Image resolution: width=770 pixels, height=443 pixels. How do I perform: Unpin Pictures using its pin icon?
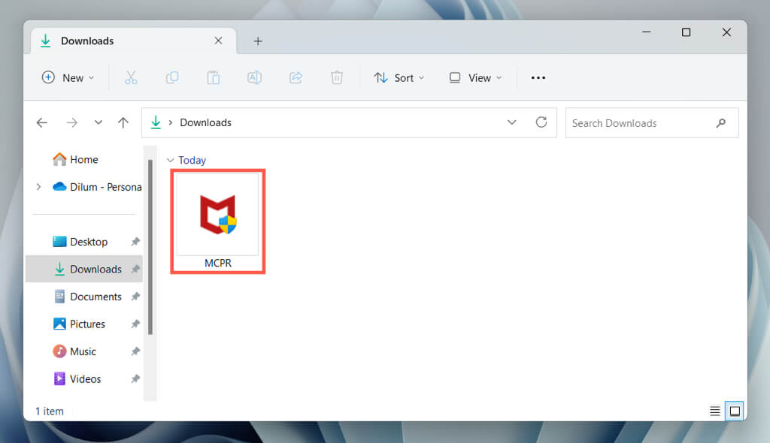[x=135, y=324]
